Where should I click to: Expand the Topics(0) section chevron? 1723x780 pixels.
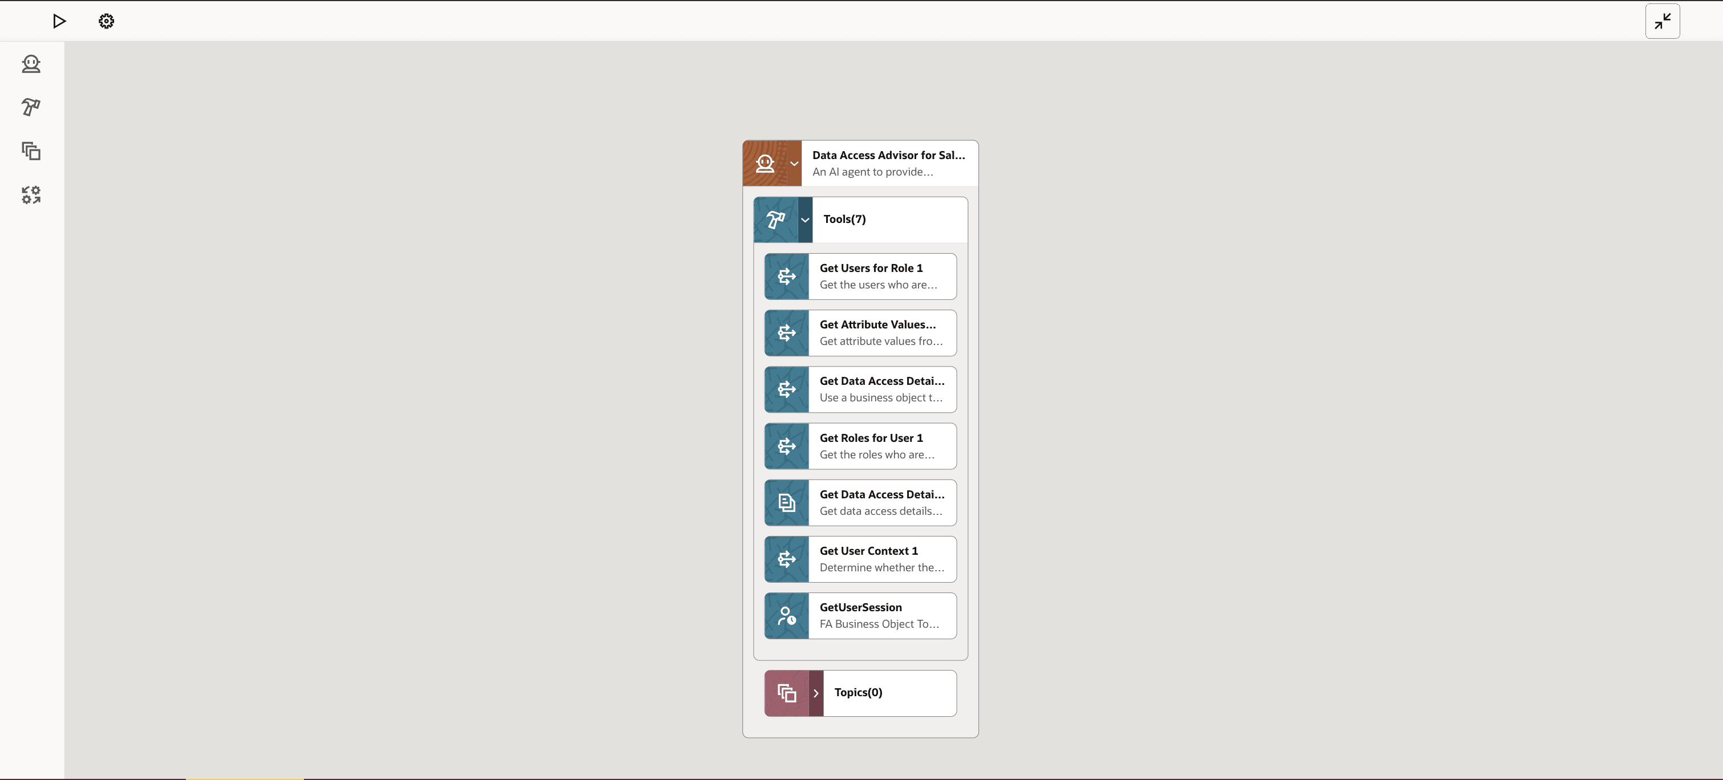(x=816, y=693)
